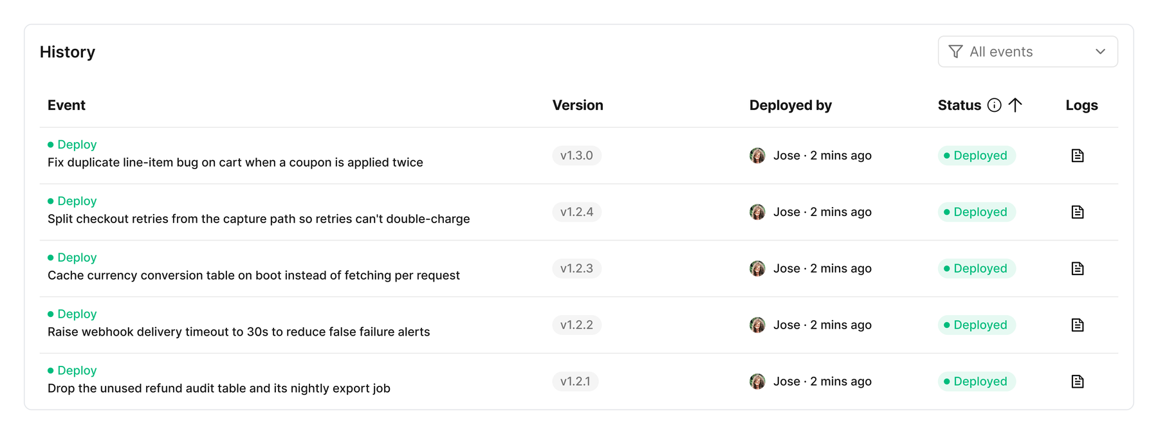Viewport: 1158px width, 434px height.
Task: Click the Deploy label above duplicate line-item fix
Action: click(x=72, y=145)
